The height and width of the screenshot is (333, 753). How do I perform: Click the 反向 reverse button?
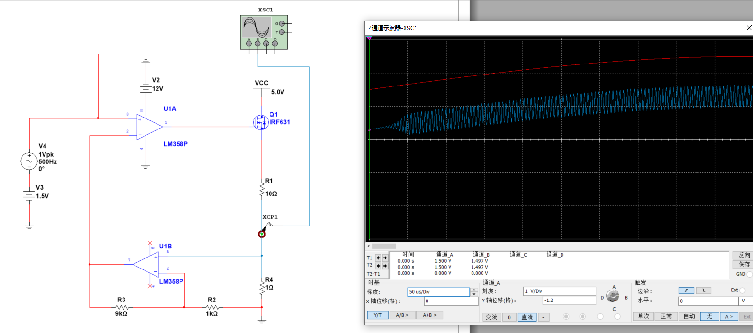click(x=743, y=255)
